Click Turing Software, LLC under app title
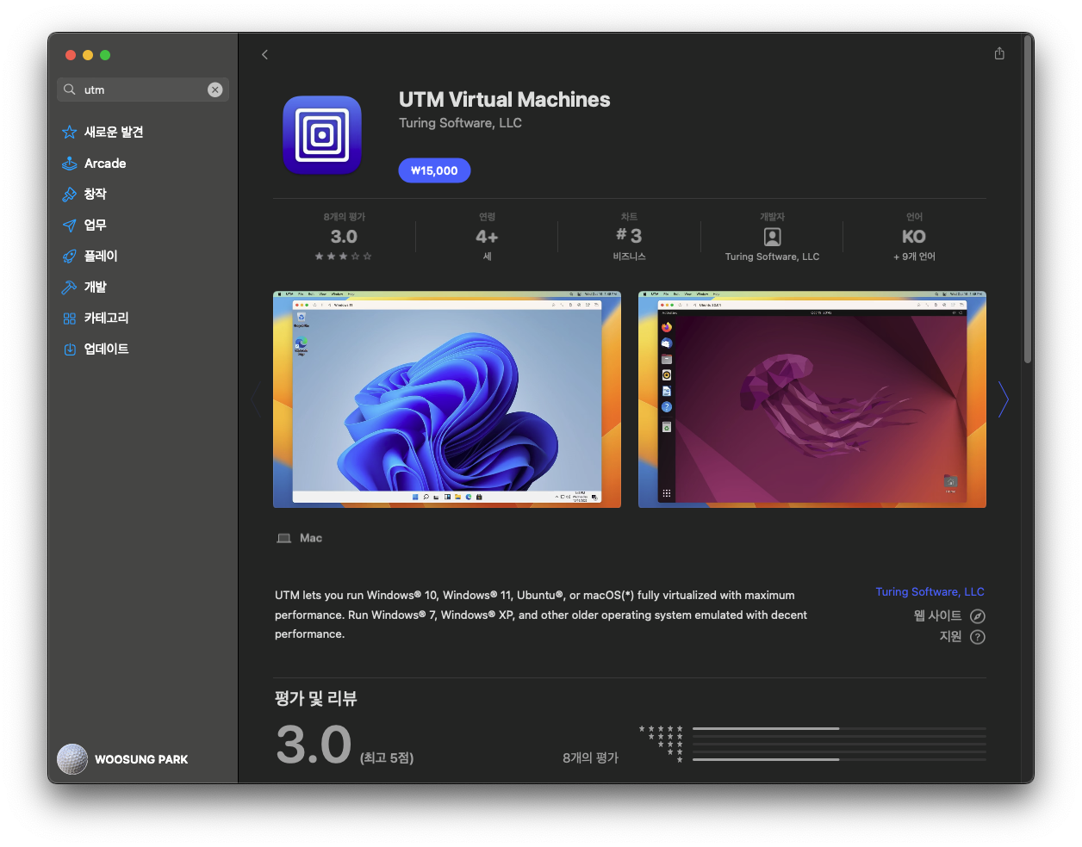This screenshot has height=847, width=1082. 460,123
